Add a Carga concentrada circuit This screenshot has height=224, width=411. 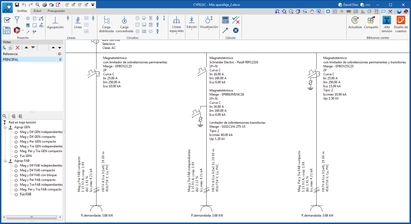pos(124,24)
